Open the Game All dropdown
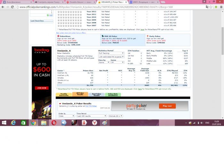The width and height of the screenshot is (224, 144). [117, 63]
